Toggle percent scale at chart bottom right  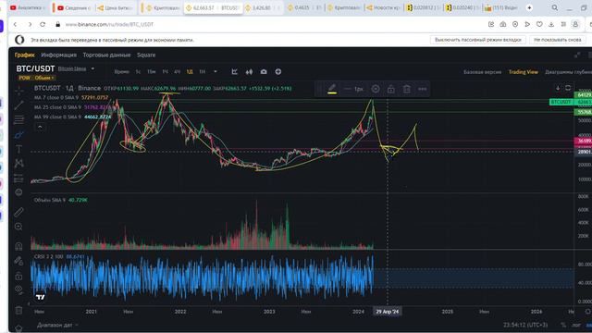click(x=563, y=325)
